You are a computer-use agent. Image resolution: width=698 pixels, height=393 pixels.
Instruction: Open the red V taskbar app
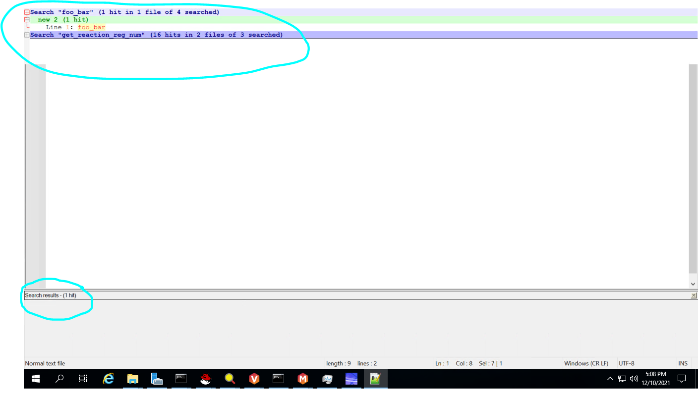tap(254, 379)
